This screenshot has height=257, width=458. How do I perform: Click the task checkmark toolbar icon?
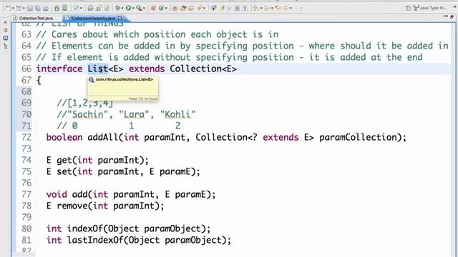[77, 8]
